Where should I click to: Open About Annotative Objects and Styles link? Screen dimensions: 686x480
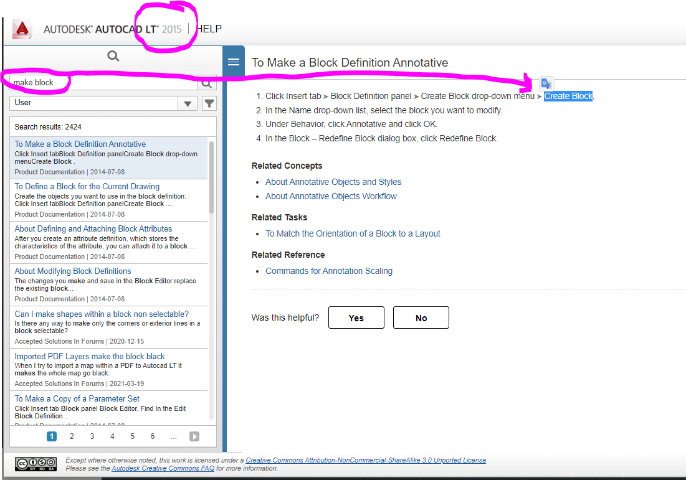point(333,182)
